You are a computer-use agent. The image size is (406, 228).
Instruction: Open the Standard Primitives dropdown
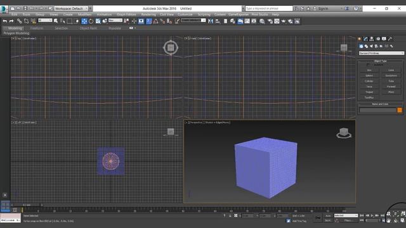tap(381, 53)
